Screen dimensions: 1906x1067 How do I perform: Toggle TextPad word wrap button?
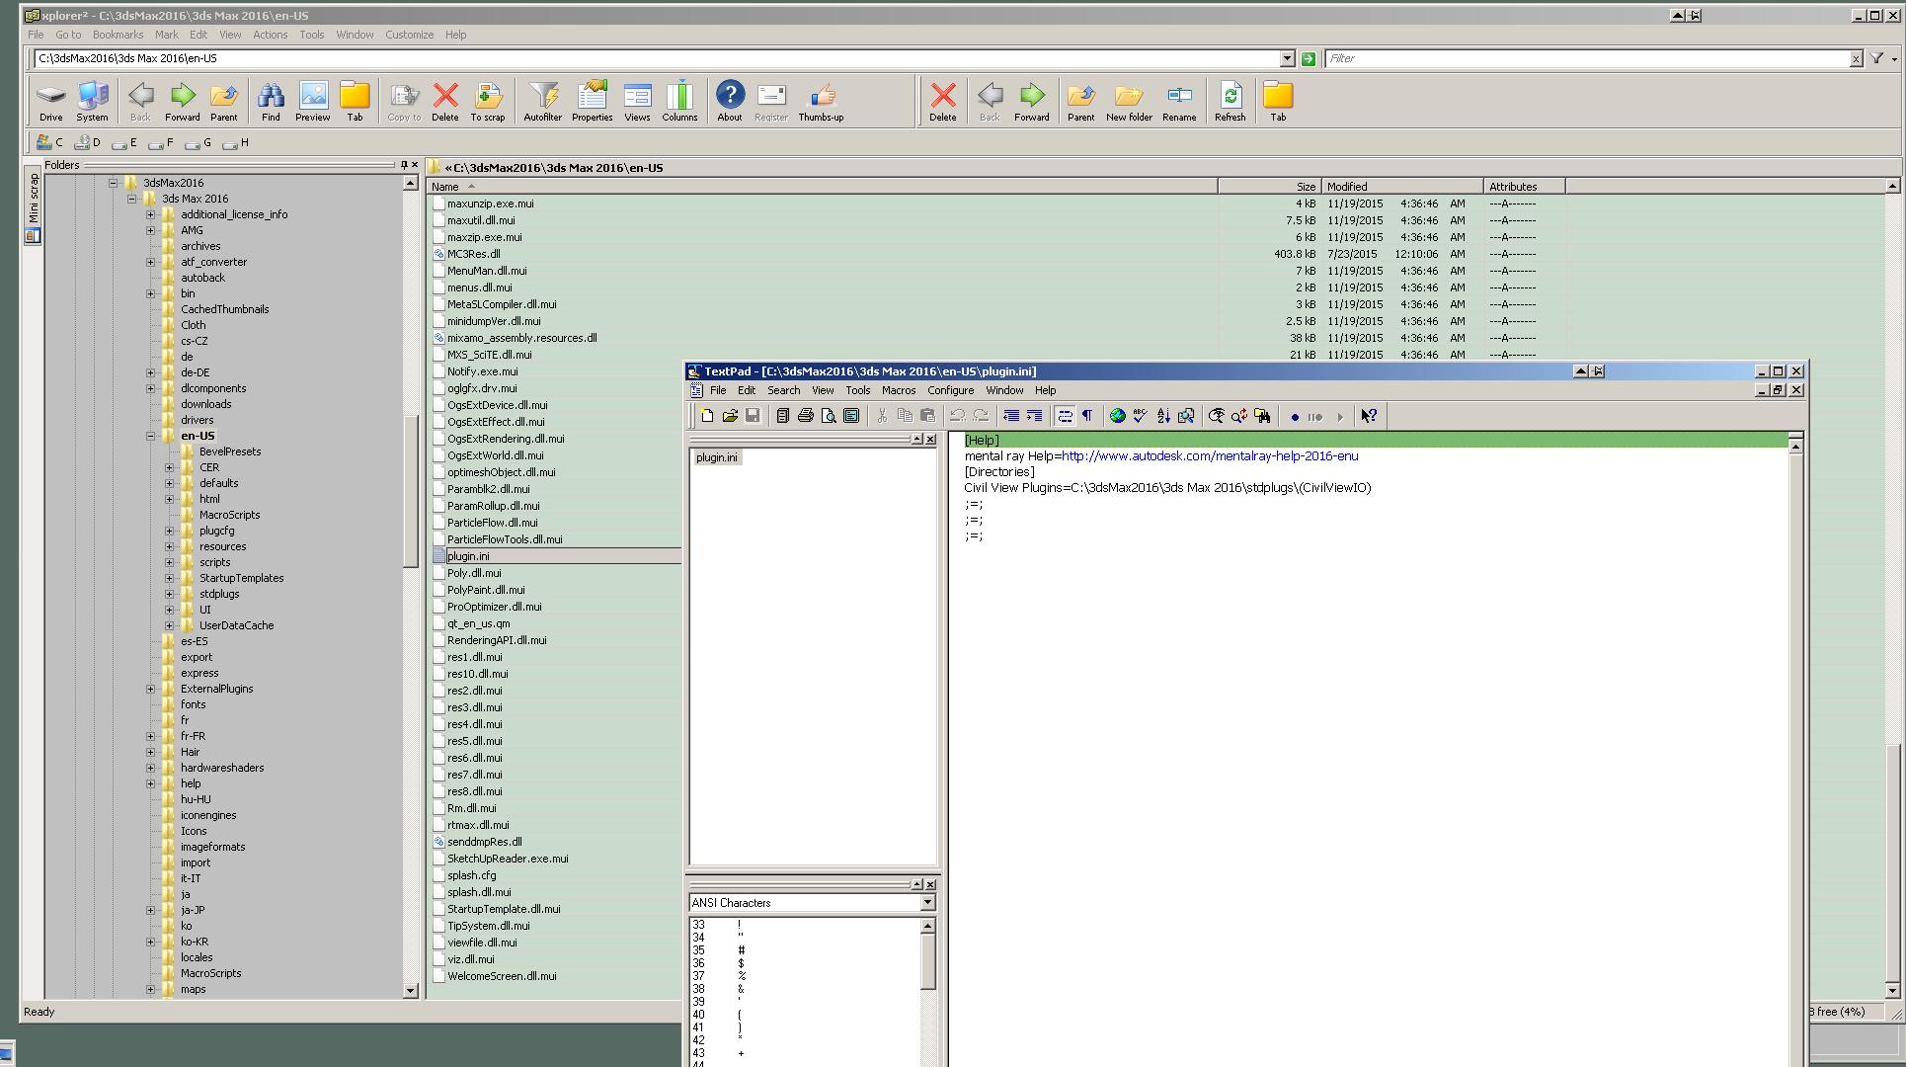(1065, 416)
